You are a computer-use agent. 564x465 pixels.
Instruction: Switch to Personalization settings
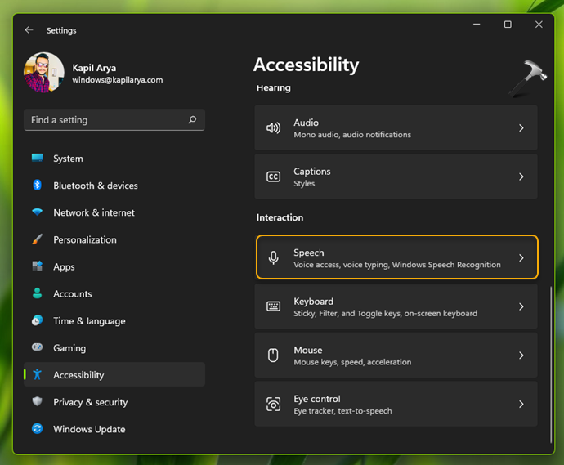(85, 239)
